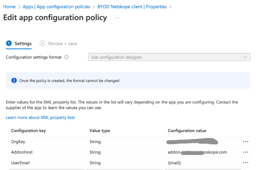Screen dimensions: 261x170
Task: Select the AddonHost configuration key cell
Action: (22, 152)
